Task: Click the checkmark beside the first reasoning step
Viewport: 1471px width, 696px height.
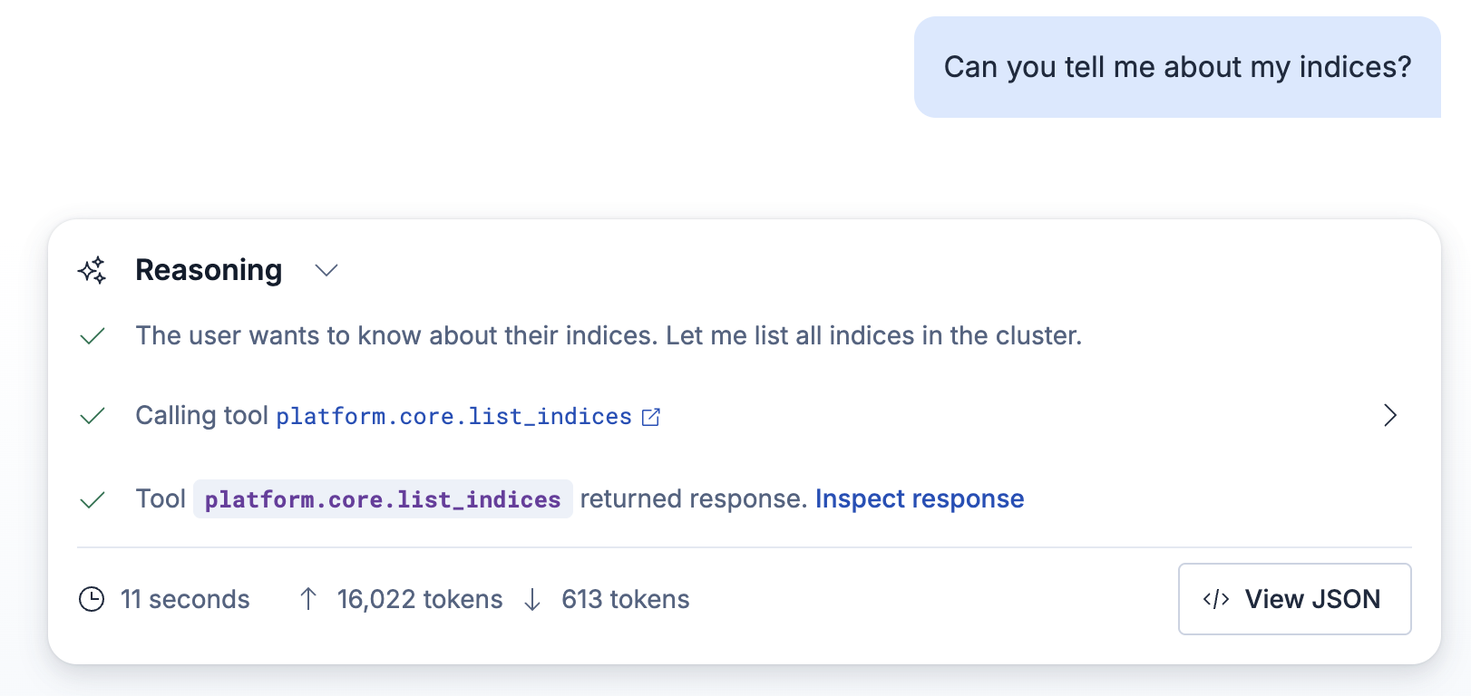Action: pyautogui.click(x=93, y=336)
